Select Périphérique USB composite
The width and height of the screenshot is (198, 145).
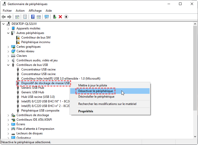pos(40,111)
